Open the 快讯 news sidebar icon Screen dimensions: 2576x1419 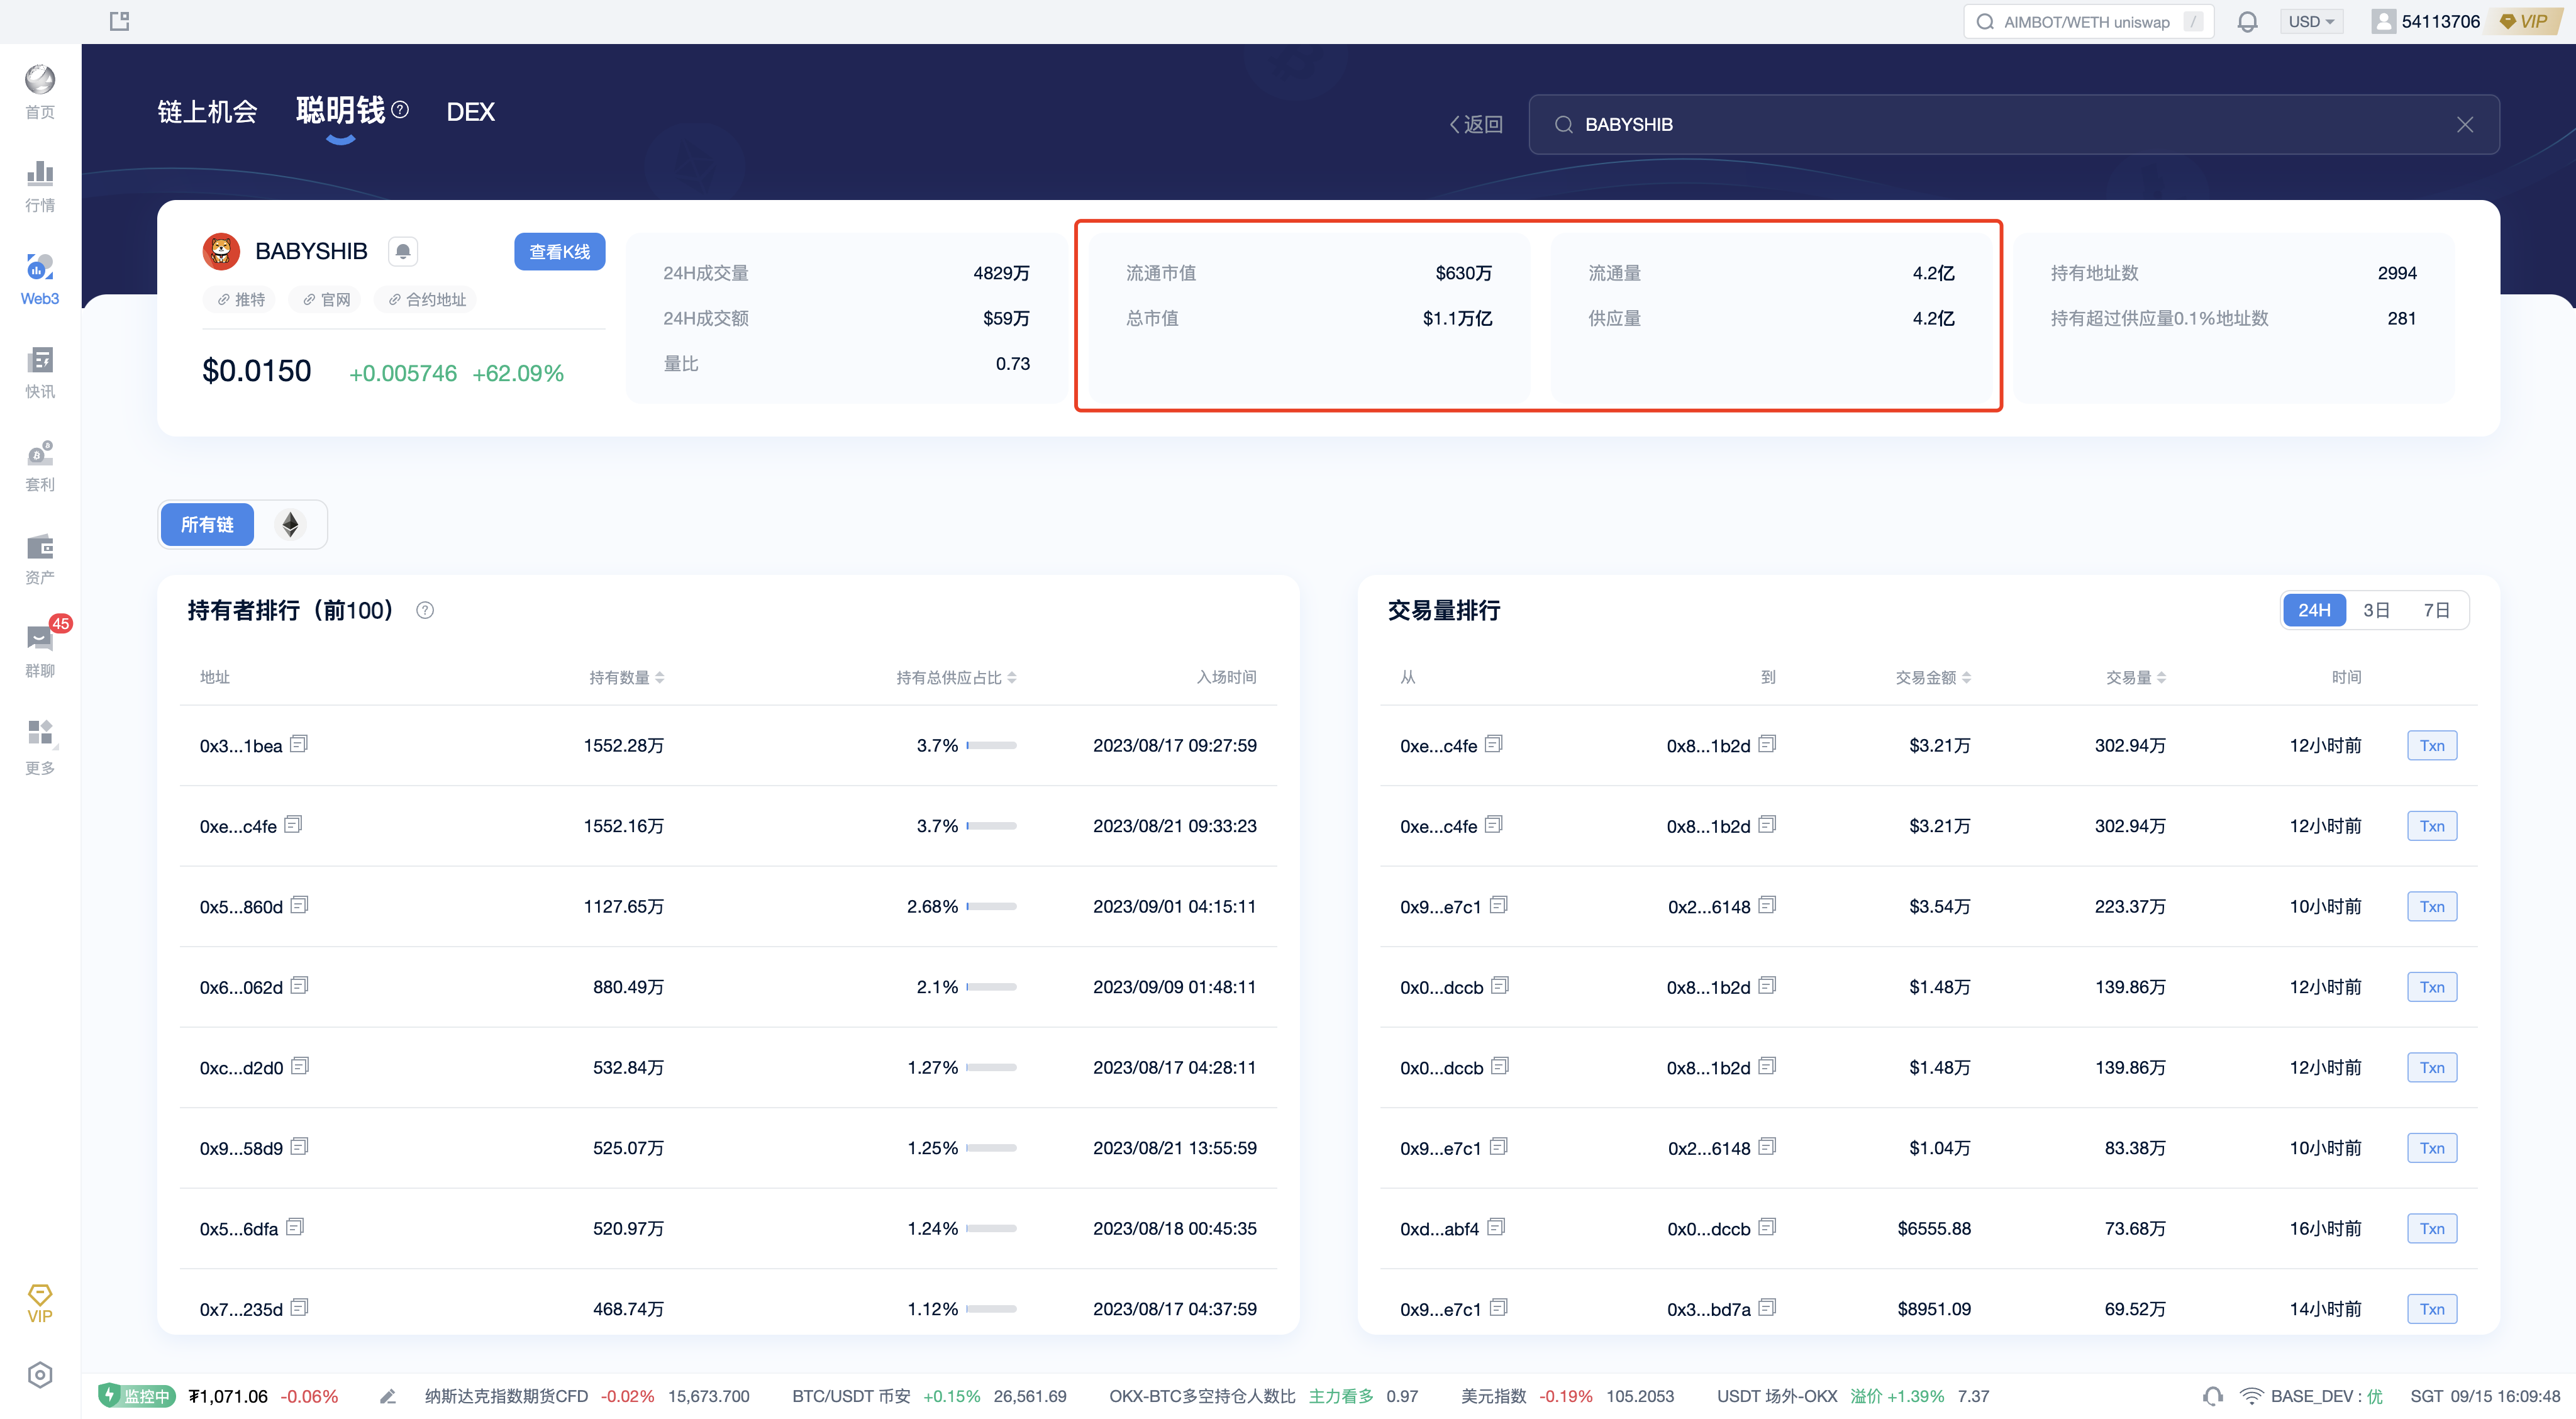click(x=40, y=372)
